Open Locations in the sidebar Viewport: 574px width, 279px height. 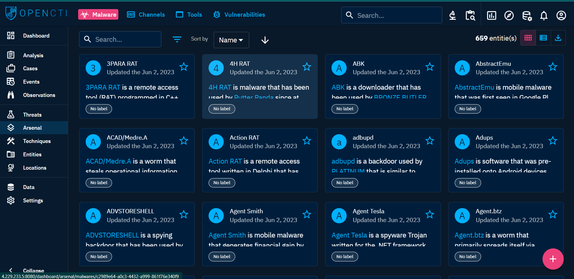34,168
